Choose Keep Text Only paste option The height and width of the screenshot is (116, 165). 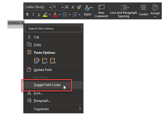[x=53, y=61]
